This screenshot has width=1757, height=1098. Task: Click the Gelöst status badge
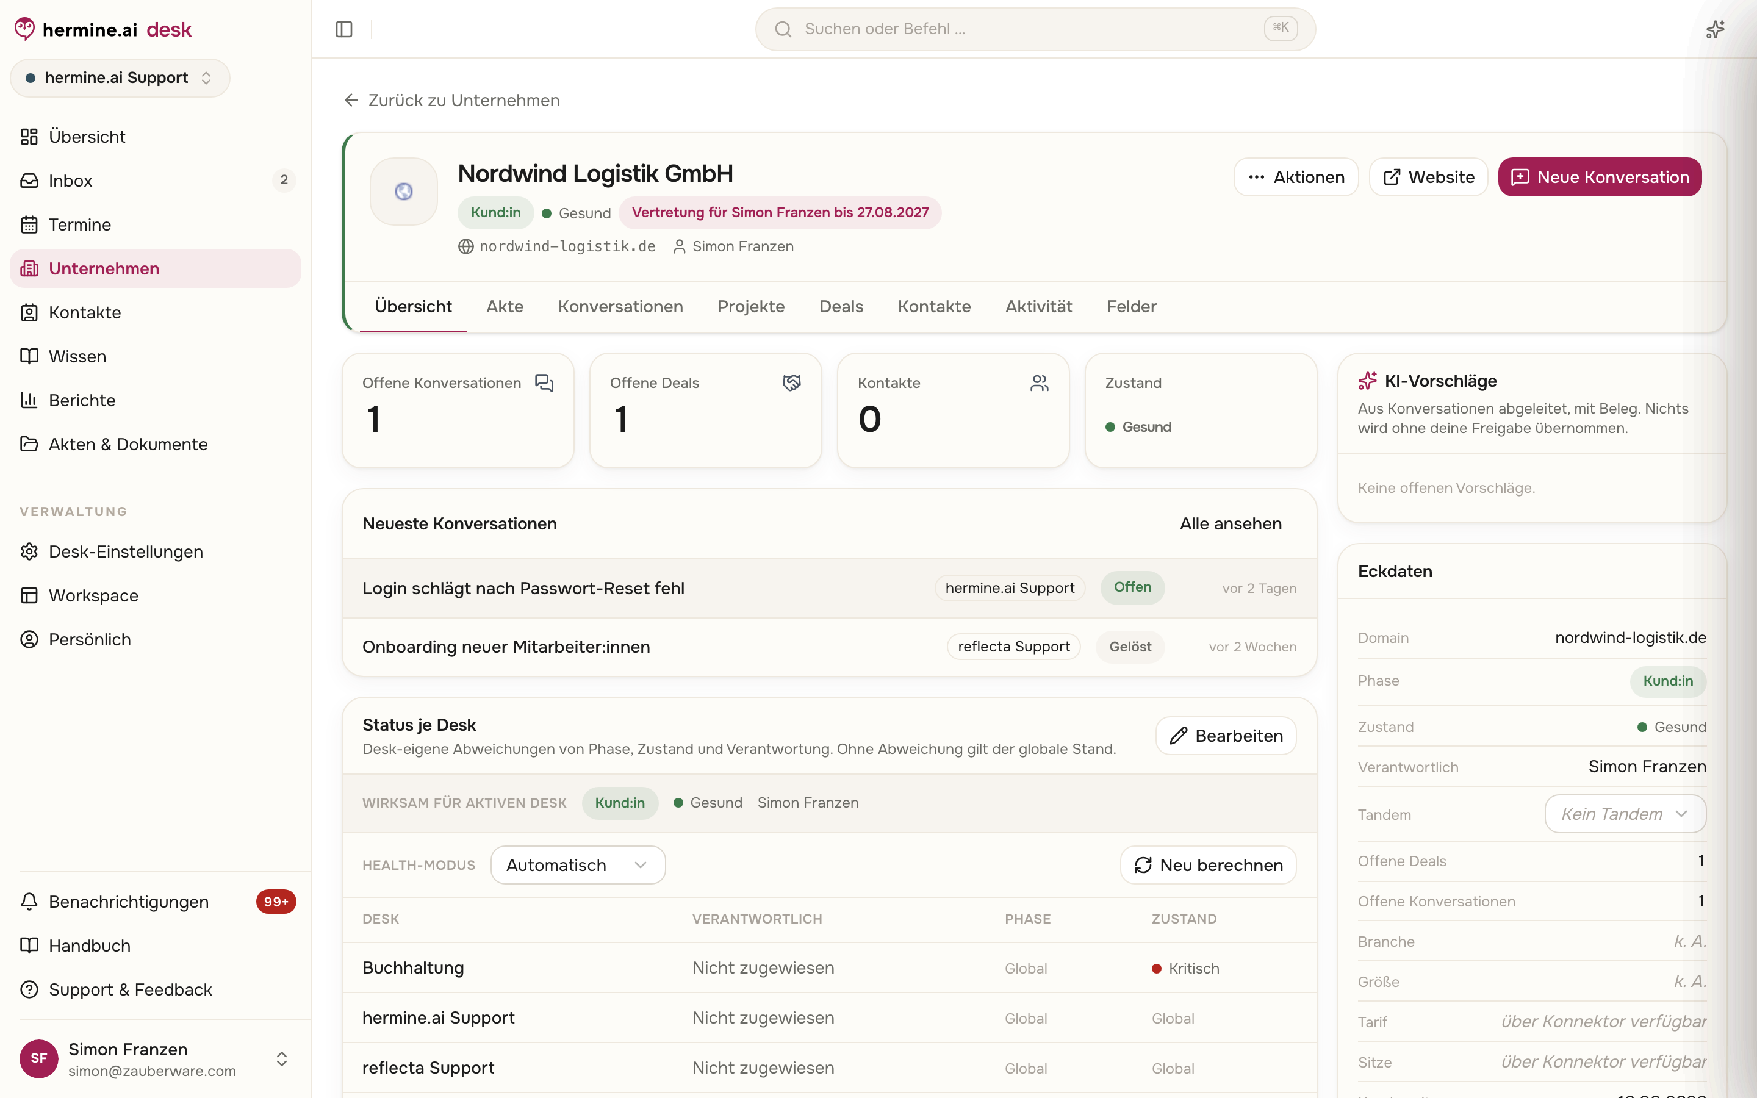click(x=1130, y=647)
